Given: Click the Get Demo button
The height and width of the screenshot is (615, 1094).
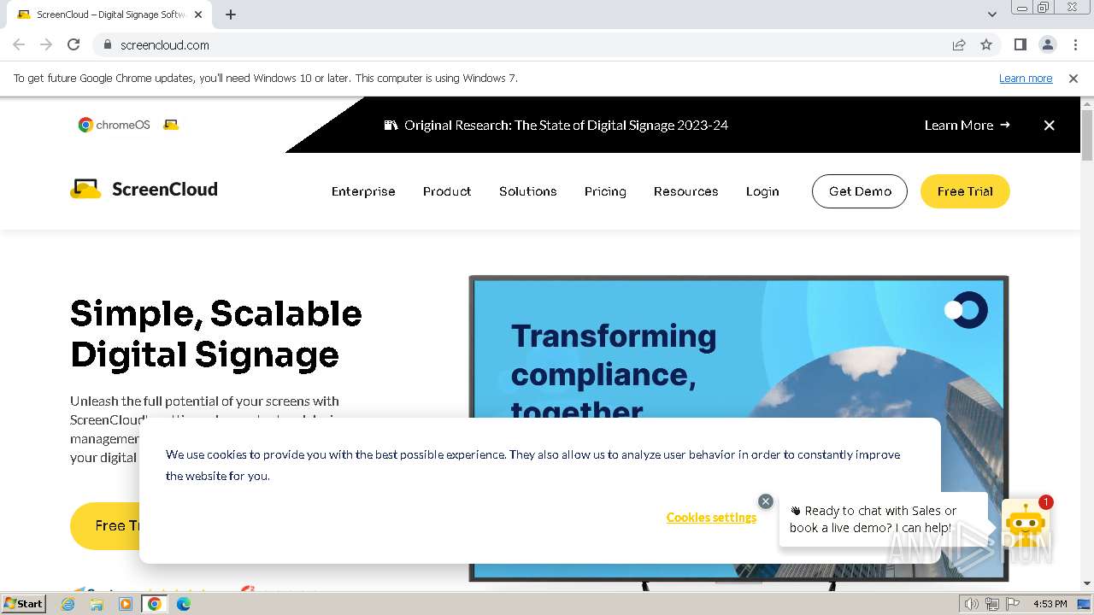Looking at the screenshot, I should coord(860,191).
